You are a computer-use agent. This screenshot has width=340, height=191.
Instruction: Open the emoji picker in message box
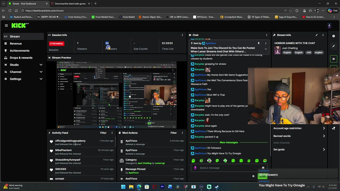[263, 168]
